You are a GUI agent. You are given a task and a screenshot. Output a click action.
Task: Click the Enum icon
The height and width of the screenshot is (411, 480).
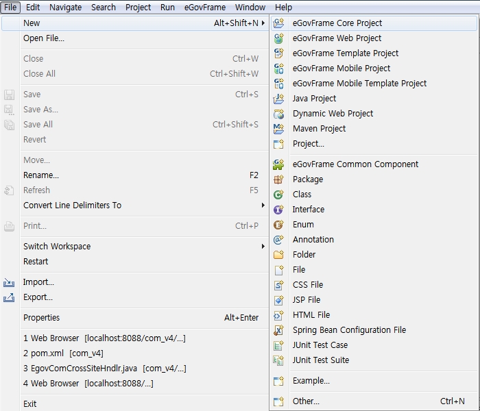[278, 225]
